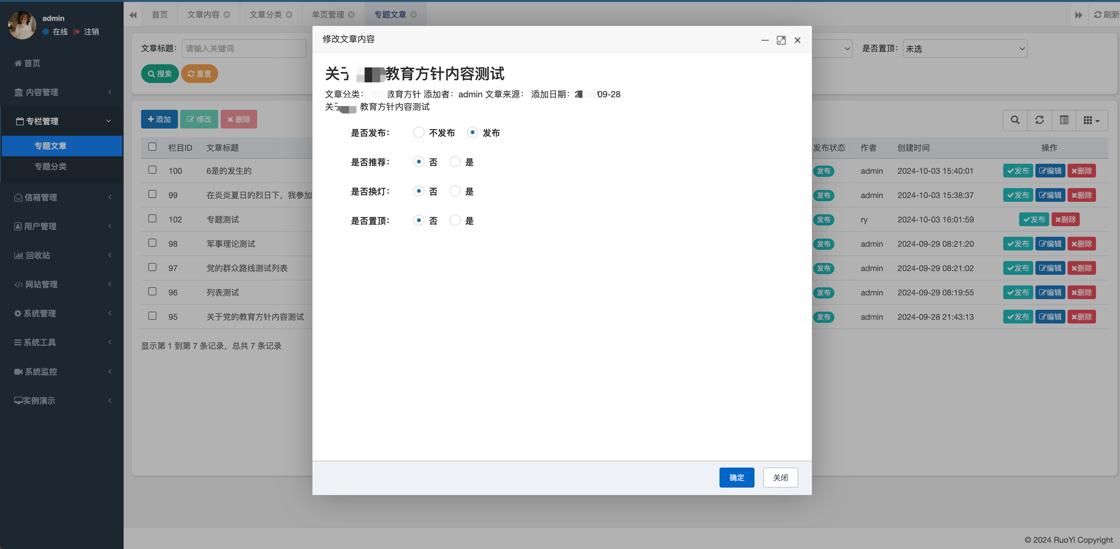Screen dimensions: 1120x549
Task: Open the columns grid dropdown
Action: tap(1091, 120)
